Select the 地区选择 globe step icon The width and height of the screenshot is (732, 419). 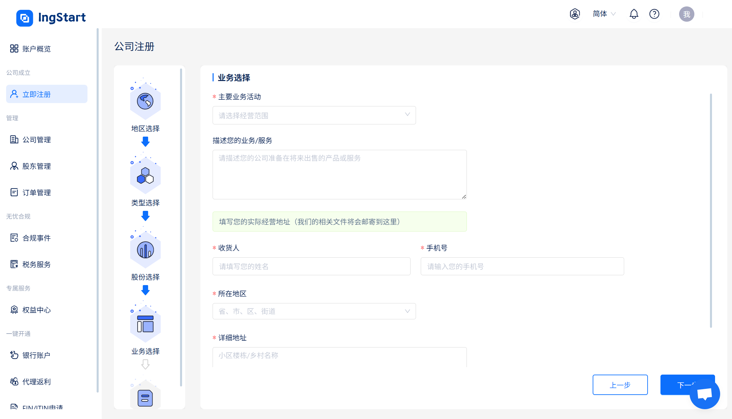(145, 101)
